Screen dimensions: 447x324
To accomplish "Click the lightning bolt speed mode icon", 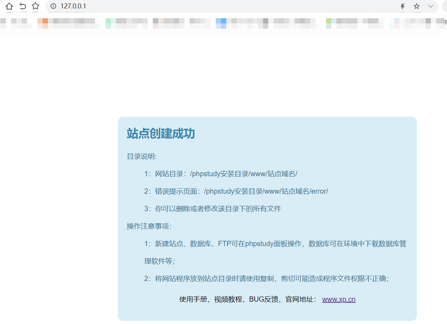I will (x=403, y=6).
